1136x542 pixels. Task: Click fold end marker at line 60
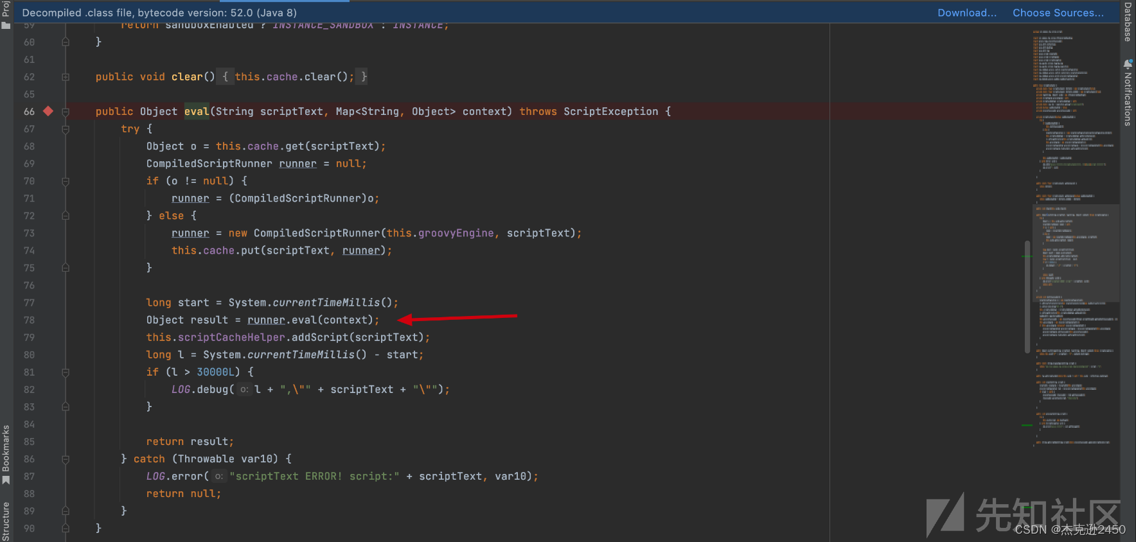(66, 42)
